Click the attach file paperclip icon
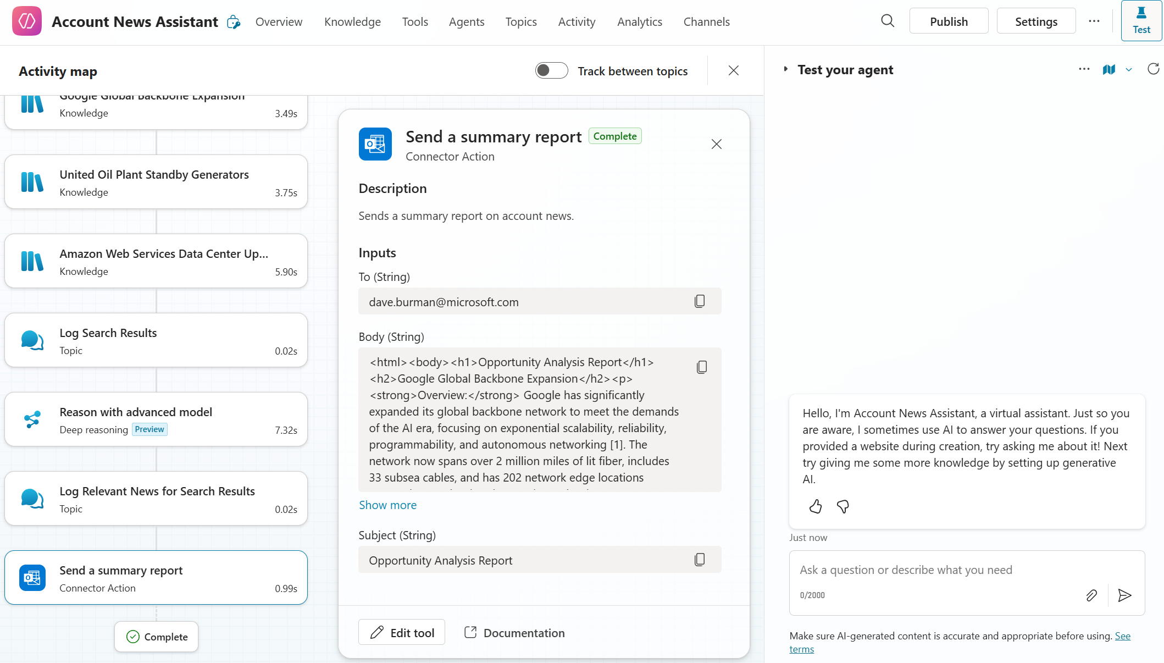Viewport: 1164px width, 663px height. pos(1091,595)
